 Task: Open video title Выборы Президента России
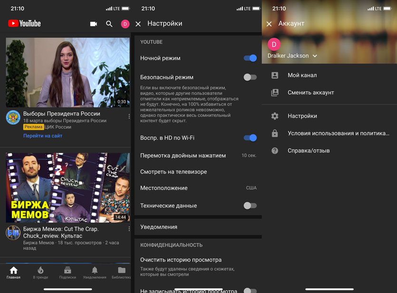[62, 114]
